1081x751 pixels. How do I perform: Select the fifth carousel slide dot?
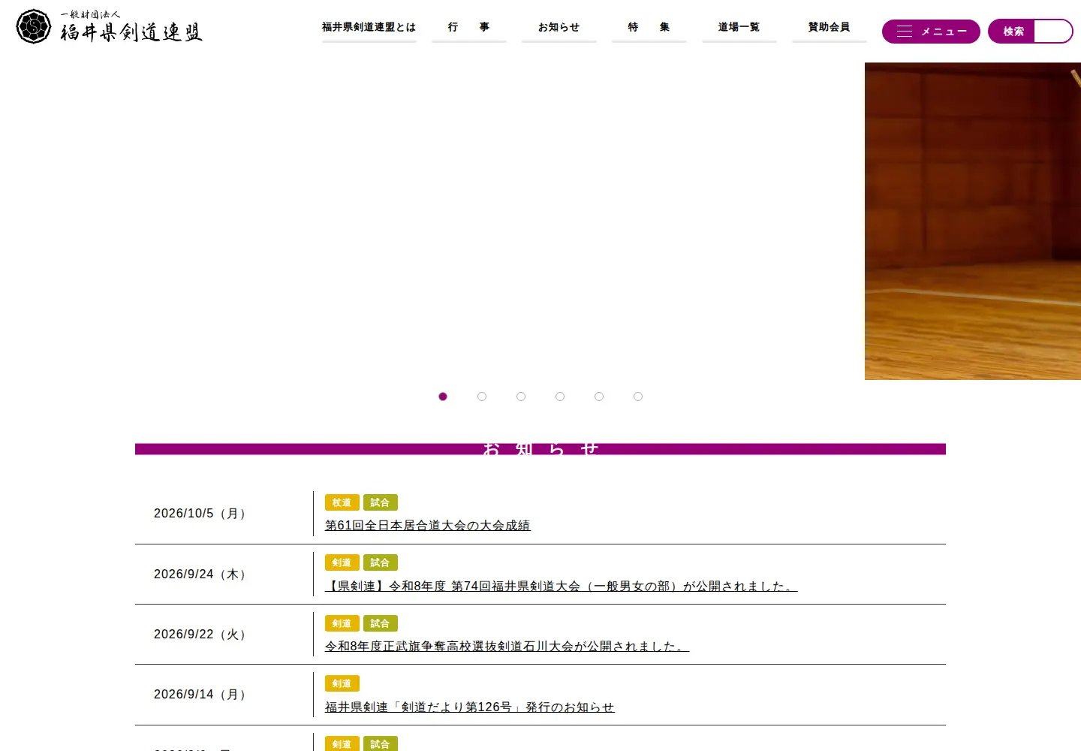599,397
